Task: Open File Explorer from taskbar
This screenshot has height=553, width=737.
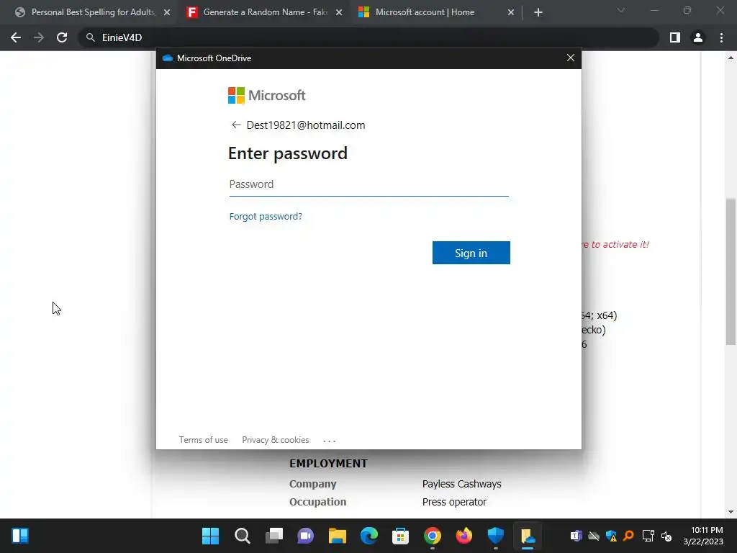Action: tap(337, 536)
